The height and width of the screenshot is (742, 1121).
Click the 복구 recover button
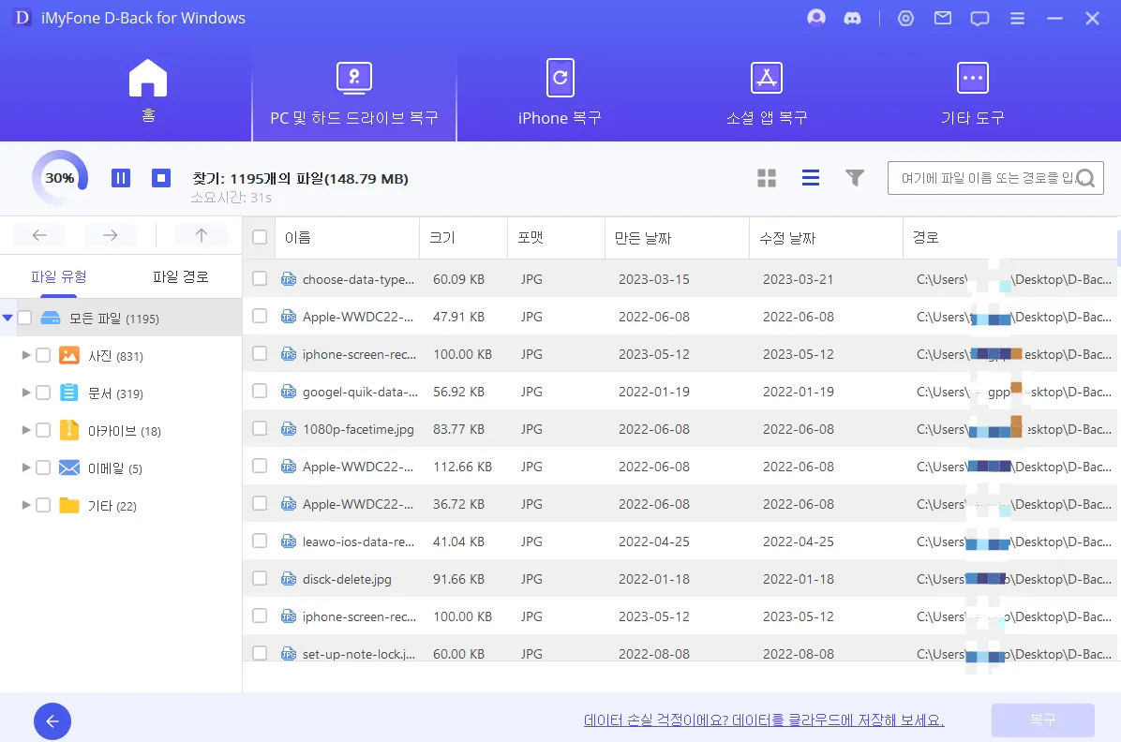[1042, 720]
